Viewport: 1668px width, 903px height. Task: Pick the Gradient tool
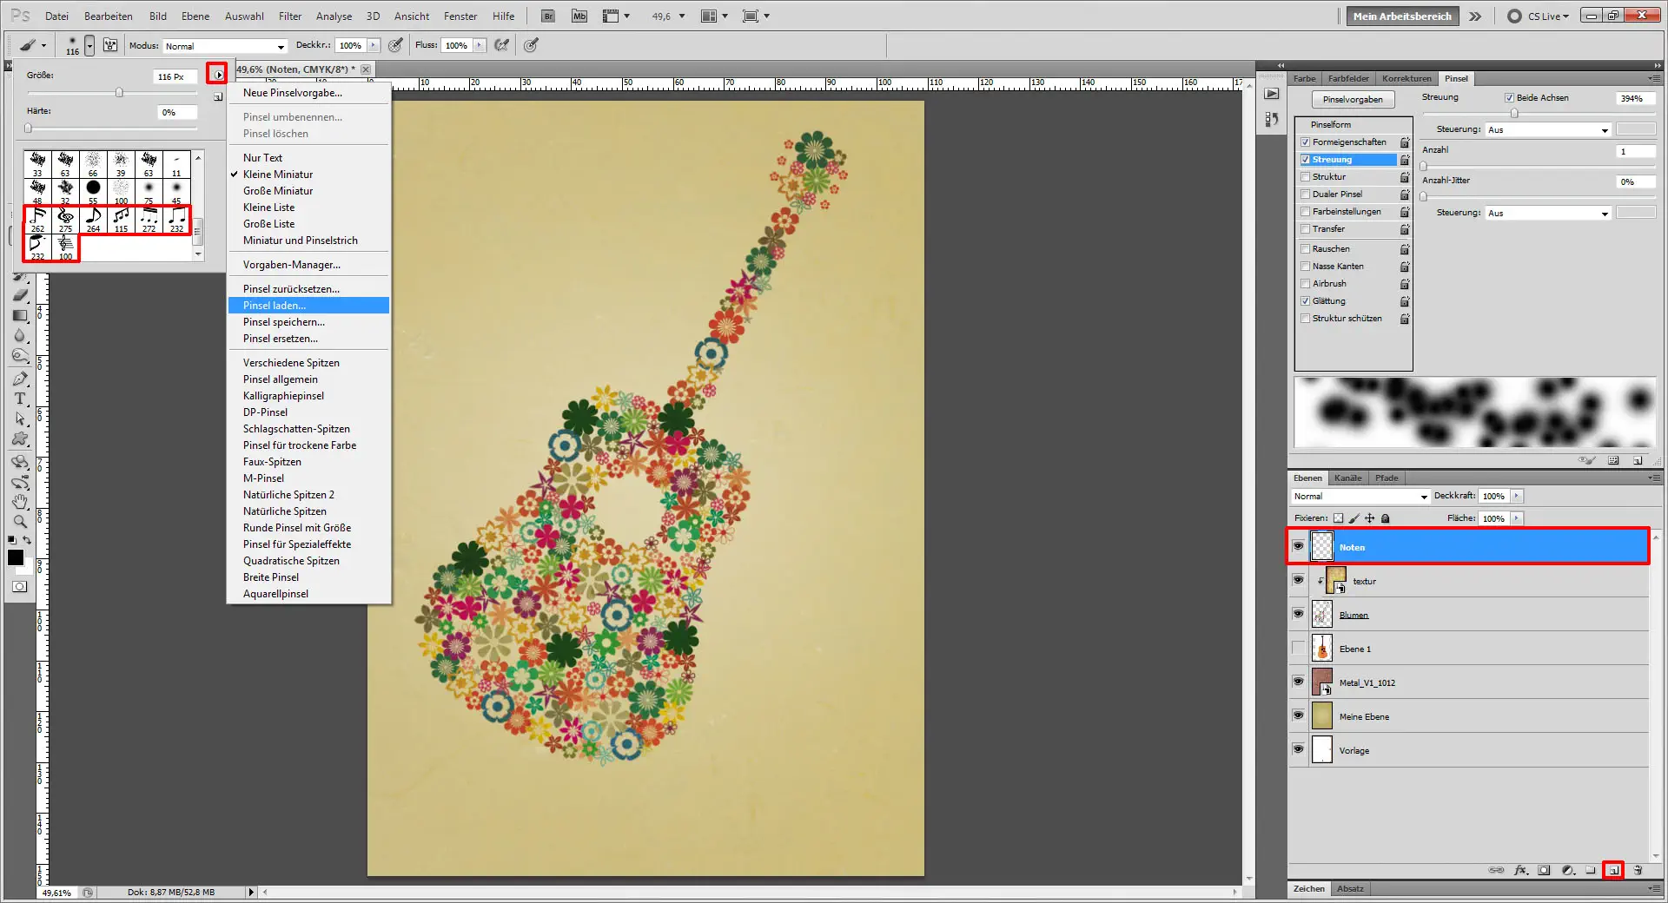[19, 313]
